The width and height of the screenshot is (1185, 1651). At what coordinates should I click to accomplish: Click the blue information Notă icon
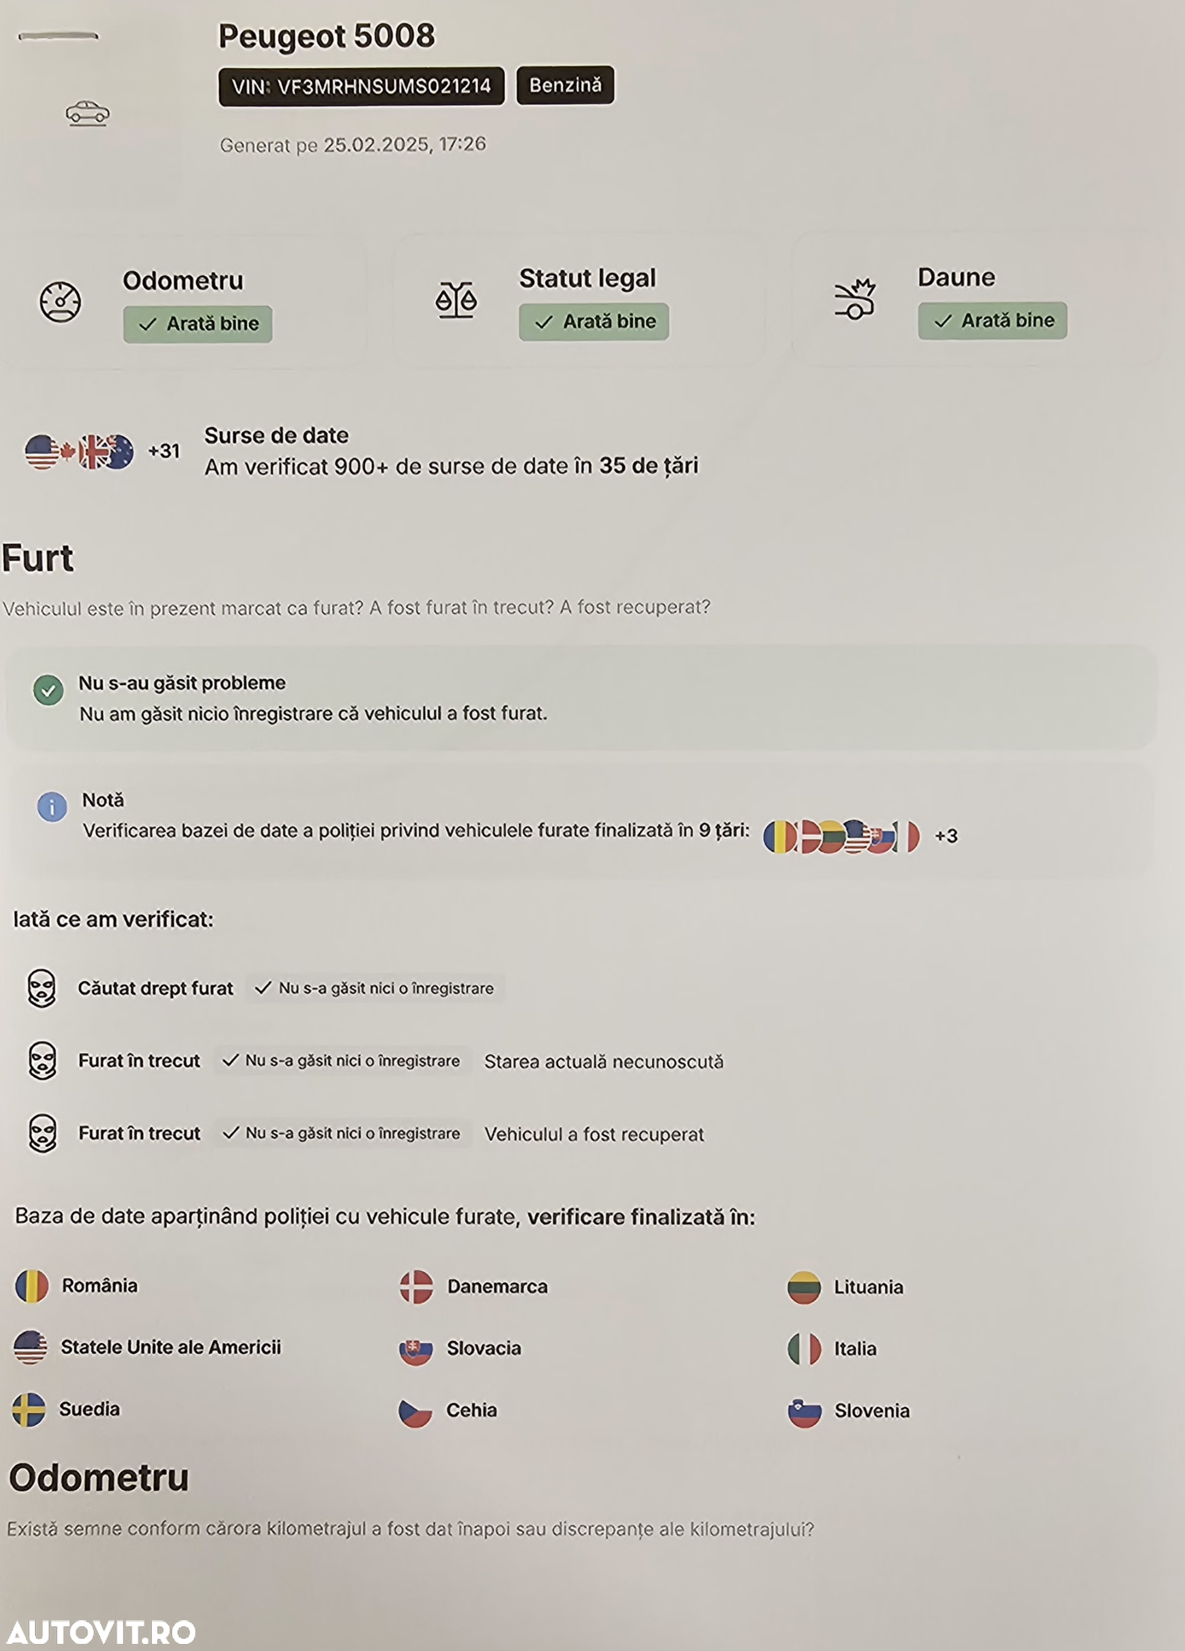51,807
